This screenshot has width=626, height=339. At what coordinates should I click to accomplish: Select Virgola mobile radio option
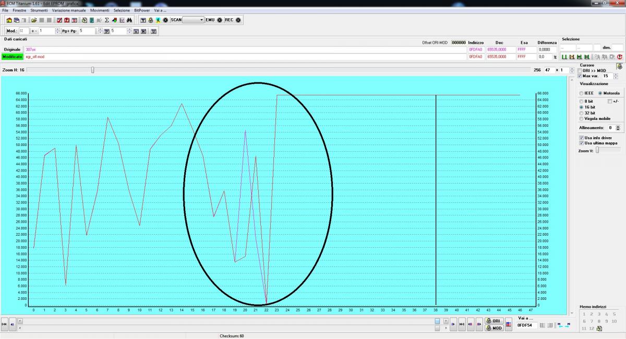pos(581,118)
